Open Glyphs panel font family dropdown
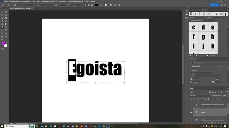The width and height of the screenshot is (229, 128). pyautogui.click(x=198, y=18)
